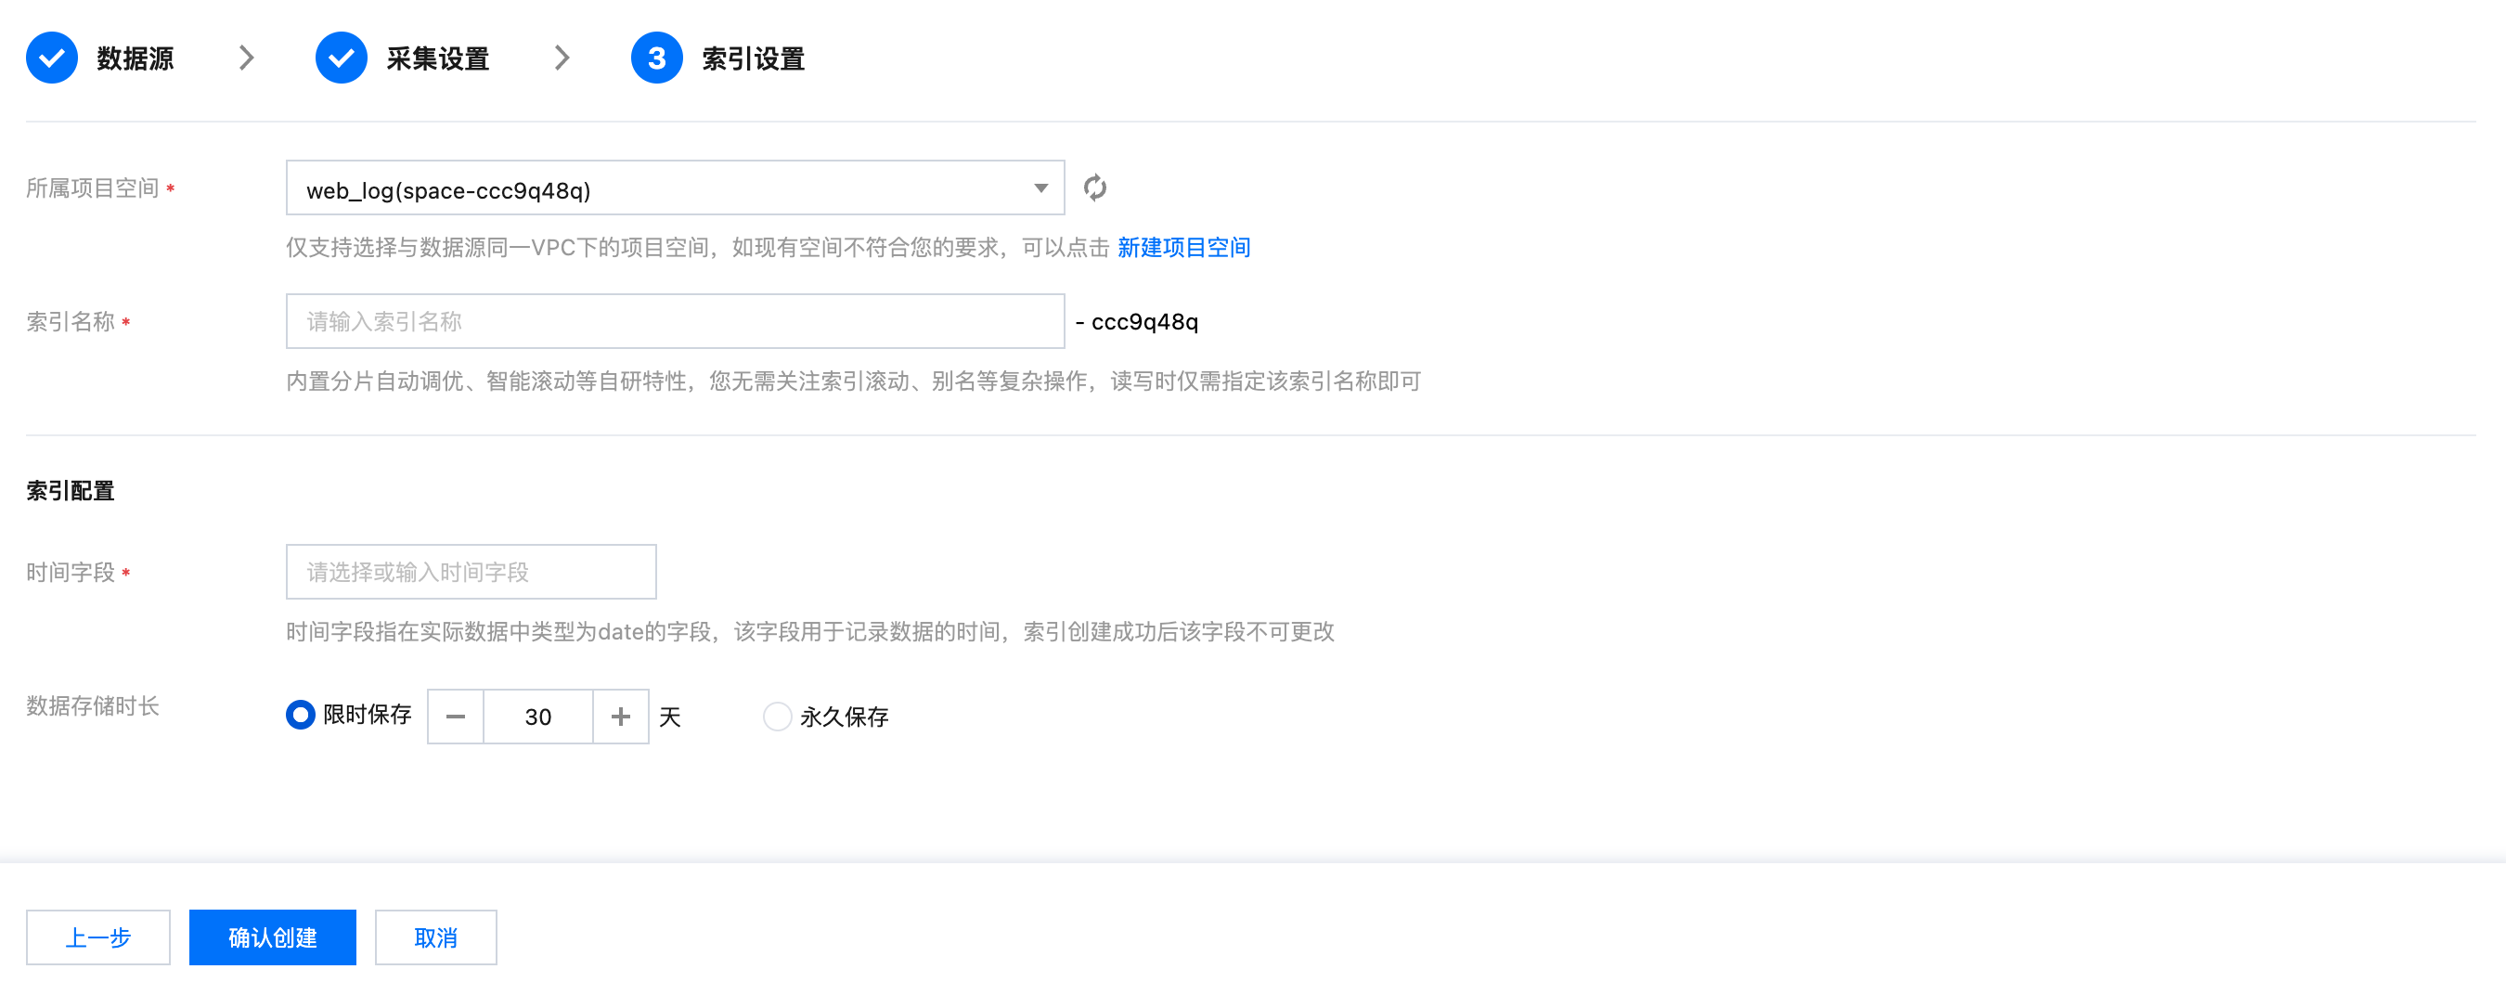Go to the 采集设置 step label
Screen dimensions: 2506x1008
pos(438,59)
